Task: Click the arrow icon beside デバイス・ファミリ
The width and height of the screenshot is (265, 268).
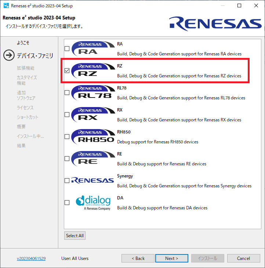Action: 9,55
